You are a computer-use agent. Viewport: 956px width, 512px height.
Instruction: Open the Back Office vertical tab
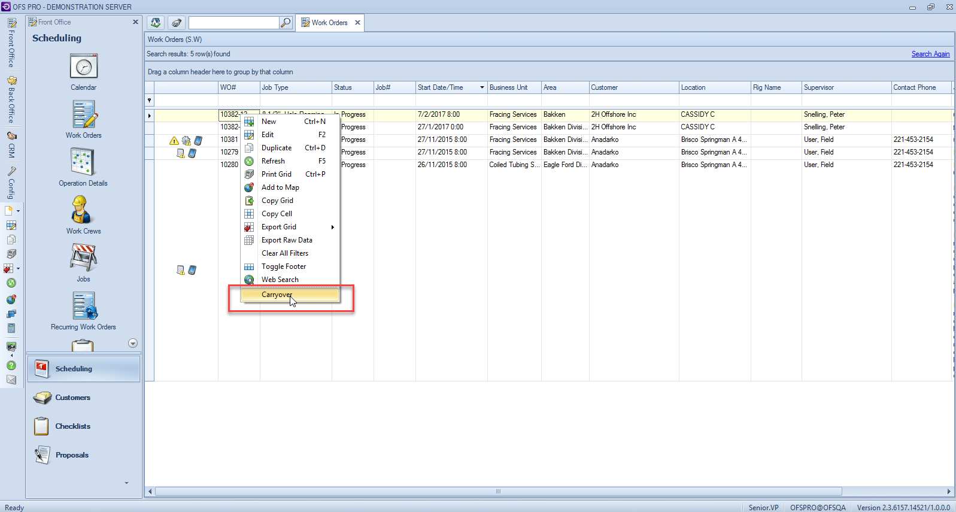11,99
